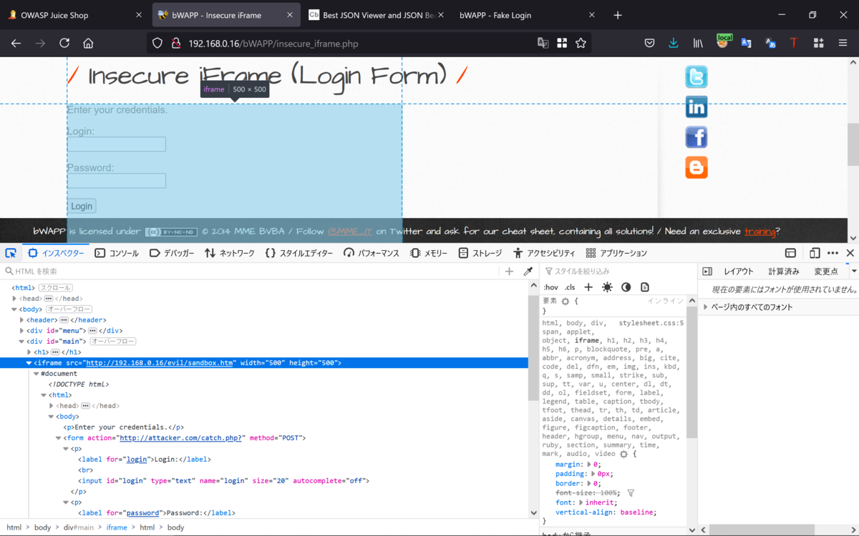Select the div#main breadcrumb
Viewport: 859px width, 536px height.
[79, 527]
